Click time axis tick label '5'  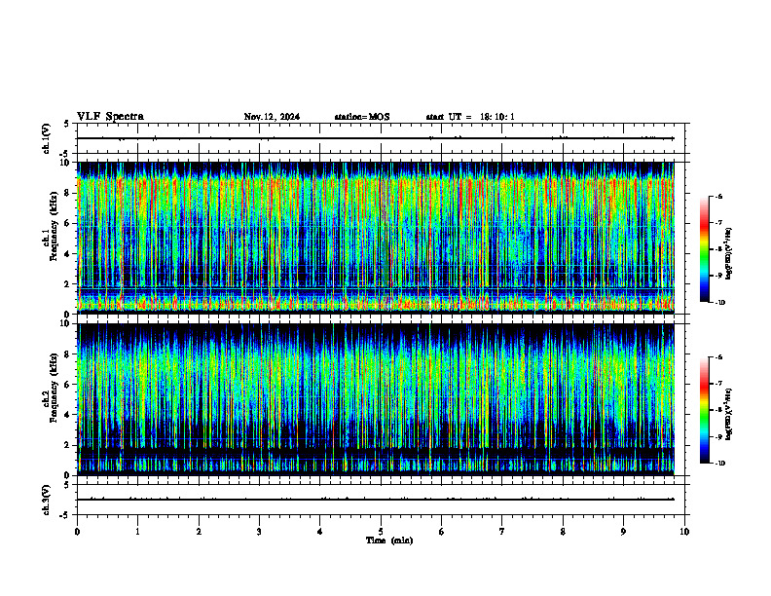click(381, 532)
